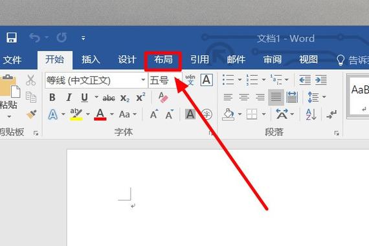This screenshot has height=246, width=369.
Task: Click the enclosed character (字) icon
Action: pos(207,115)
